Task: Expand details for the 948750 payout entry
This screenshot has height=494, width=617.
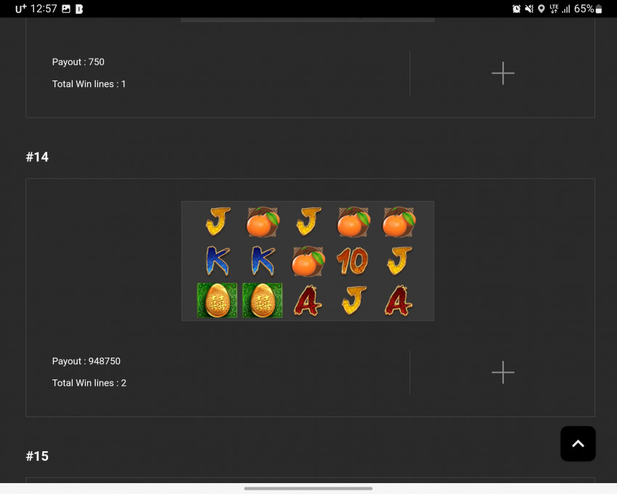Action: (x=503, y=372)
